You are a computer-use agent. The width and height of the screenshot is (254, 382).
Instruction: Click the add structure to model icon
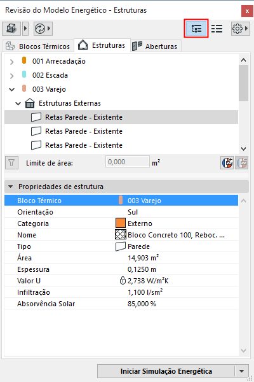coord(227,163)
